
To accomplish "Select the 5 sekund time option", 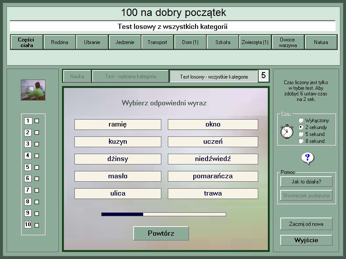I will click(x=301, y=134).
